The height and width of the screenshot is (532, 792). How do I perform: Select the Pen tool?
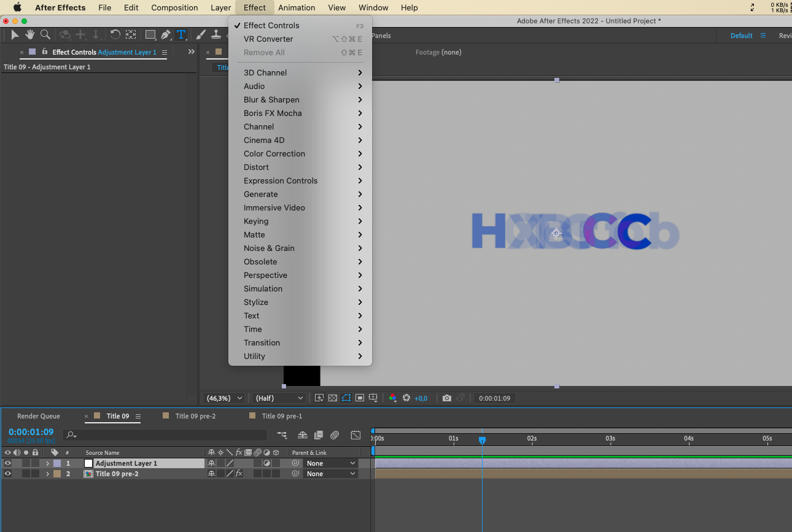(166, 35)
